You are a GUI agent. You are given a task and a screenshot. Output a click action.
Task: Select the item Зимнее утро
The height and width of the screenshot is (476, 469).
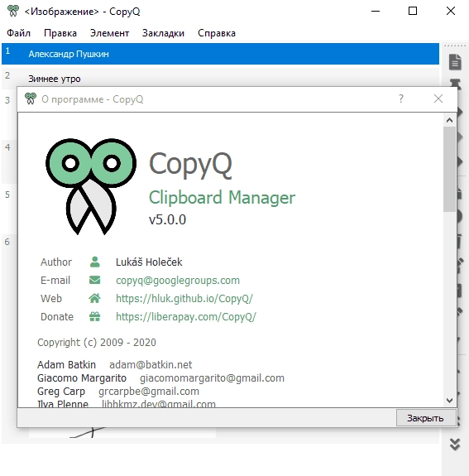220,79
